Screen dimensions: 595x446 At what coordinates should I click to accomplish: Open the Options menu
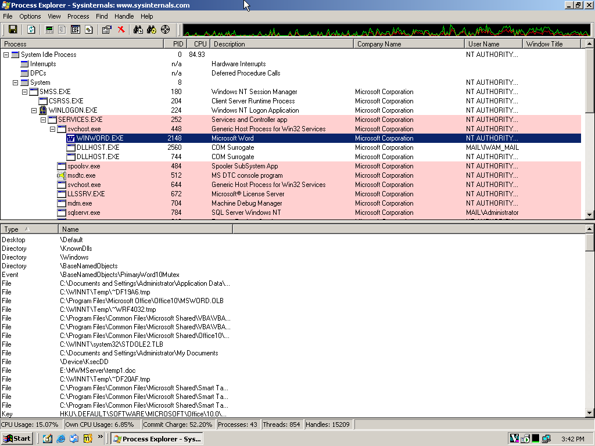pyautogui.click(x=30, y=16)
